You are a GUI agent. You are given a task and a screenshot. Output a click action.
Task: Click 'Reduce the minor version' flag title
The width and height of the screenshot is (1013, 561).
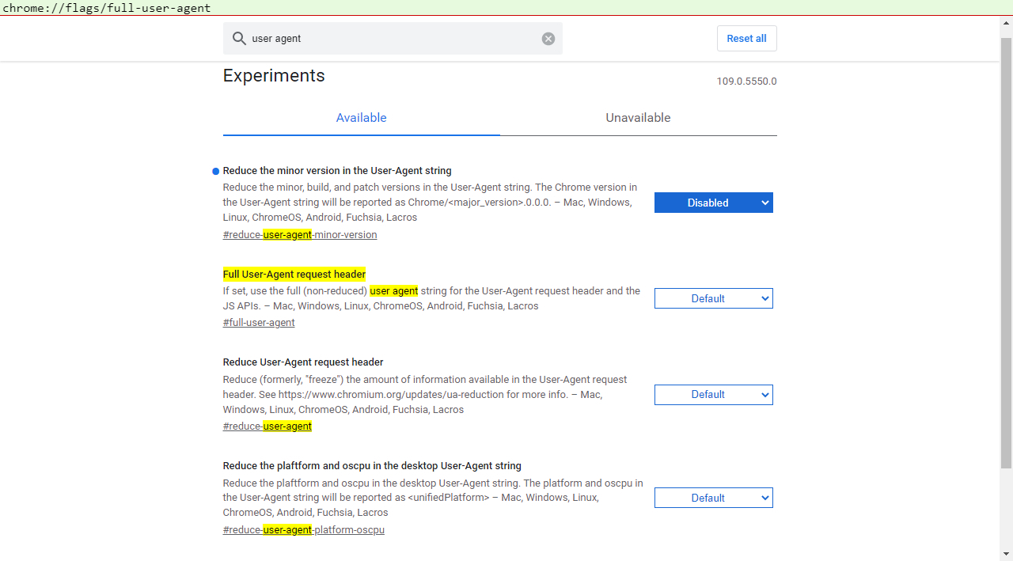point(337,171)
